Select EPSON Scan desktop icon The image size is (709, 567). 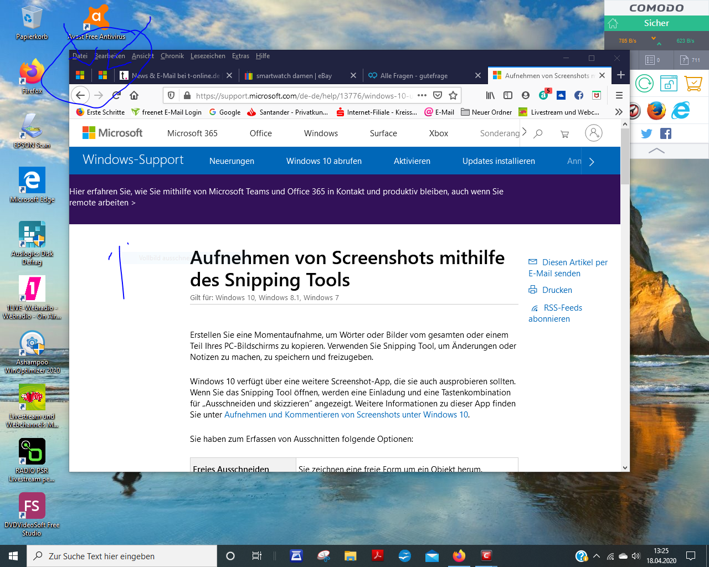32,131
